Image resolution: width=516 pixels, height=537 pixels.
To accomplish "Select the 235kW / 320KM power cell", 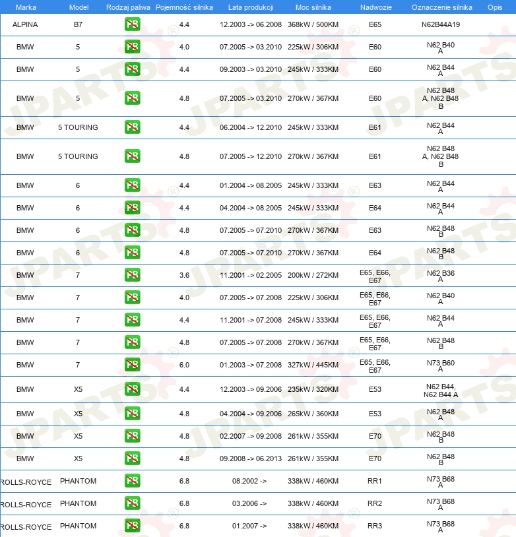I will 313,389.
